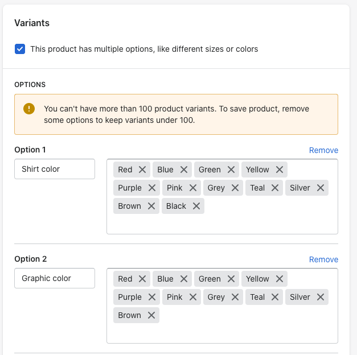Delete Silver tag in Graphic color values
The height and width of the screenshot is (355, 357).
(321, 297)
